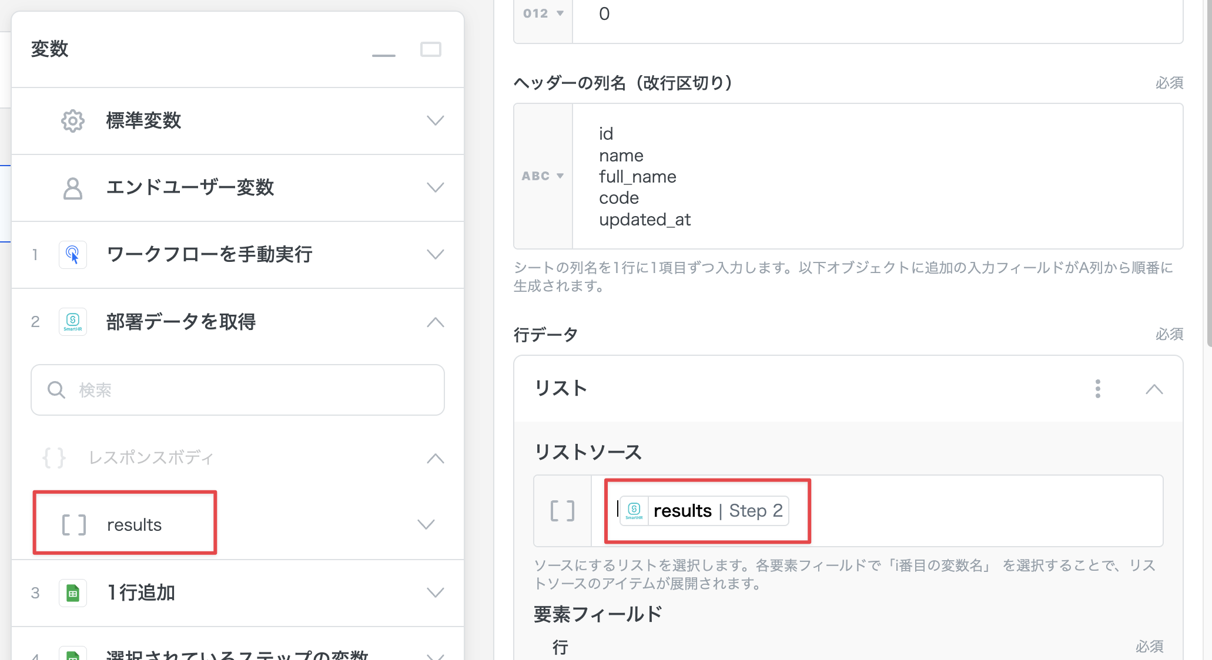Click the Google Sheets icon on 1行追加

[72, 593]
